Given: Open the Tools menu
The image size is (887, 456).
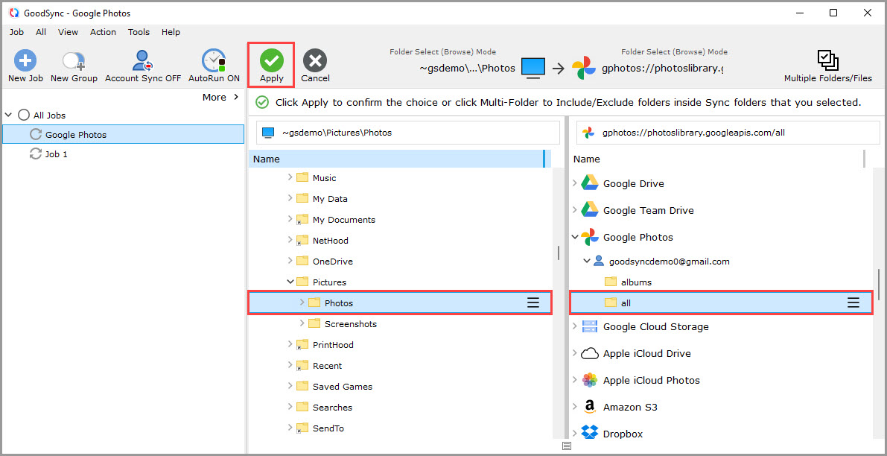Looking at the screenshot, I should pyautogui.click(x=139, y=32).
